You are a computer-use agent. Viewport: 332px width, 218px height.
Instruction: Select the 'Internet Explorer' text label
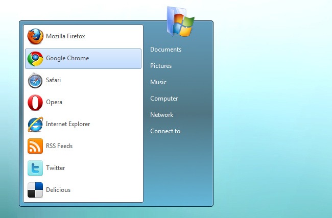coord(68,124)
